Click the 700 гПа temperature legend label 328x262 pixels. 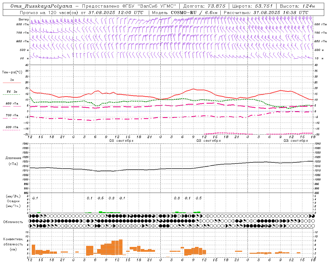[12, 115]
